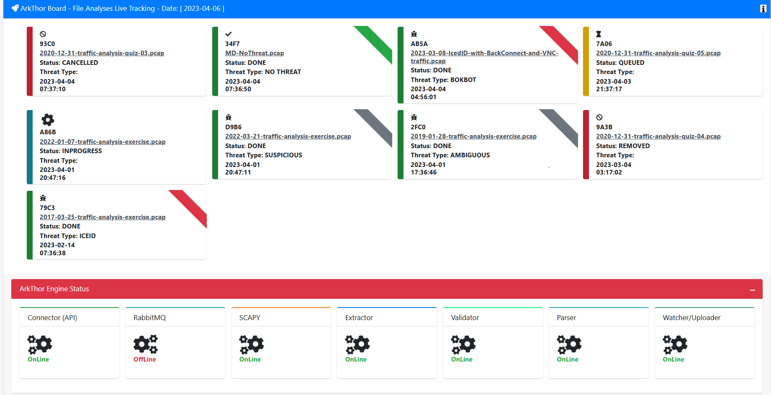Click the Validator panel header
Viewport: 771px width, 395px height.
click(465, 317)
